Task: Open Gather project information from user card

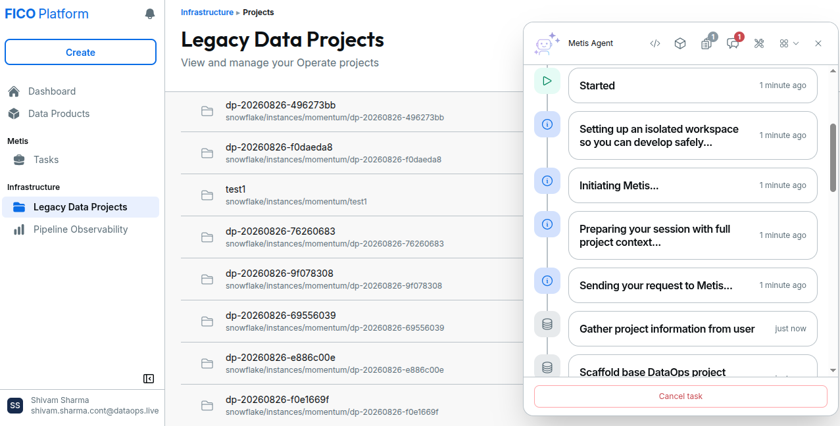Action: coord(693,329)
